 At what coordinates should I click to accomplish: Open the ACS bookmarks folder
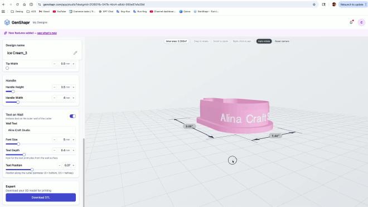[31, 11]
